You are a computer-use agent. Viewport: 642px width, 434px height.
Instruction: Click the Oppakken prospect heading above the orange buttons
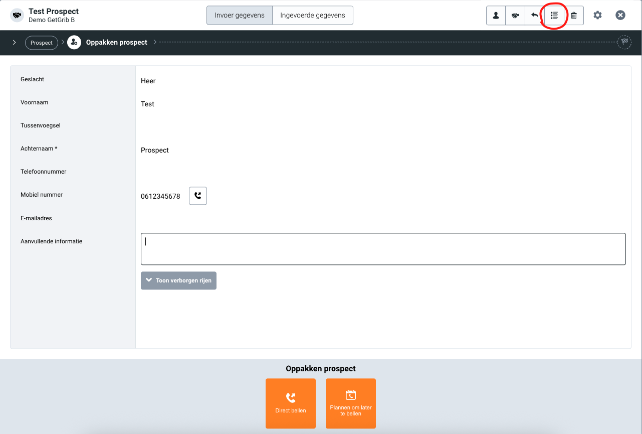tap(321, 369)
